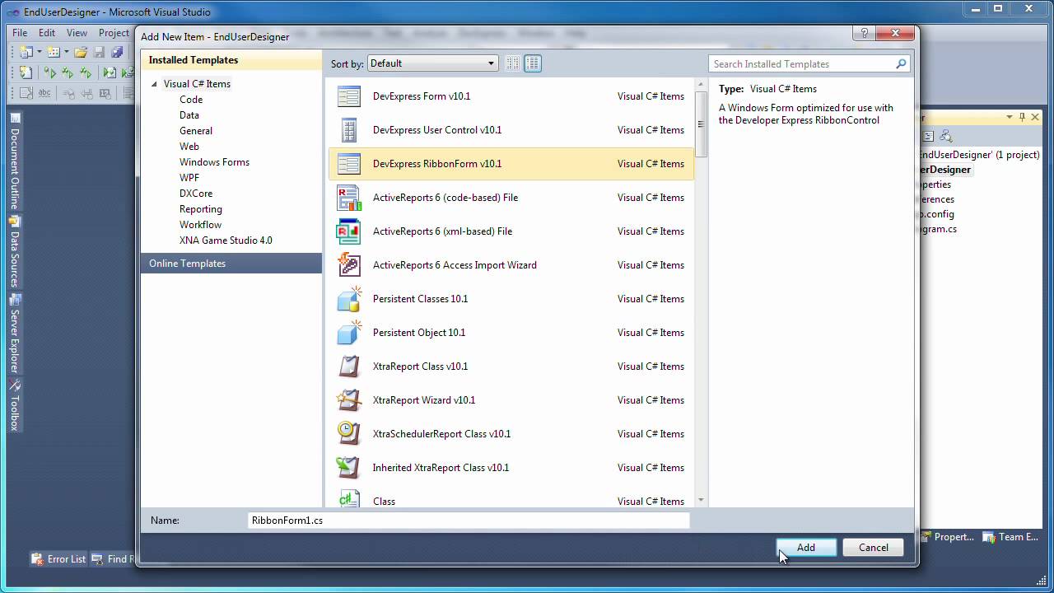Select Reporting category in templates tree
This screenshot has height=593, width=1054.
(201, 209)
